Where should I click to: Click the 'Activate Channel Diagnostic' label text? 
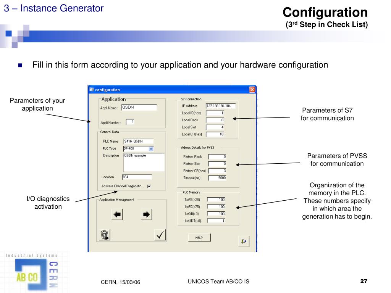coord(121,186)
